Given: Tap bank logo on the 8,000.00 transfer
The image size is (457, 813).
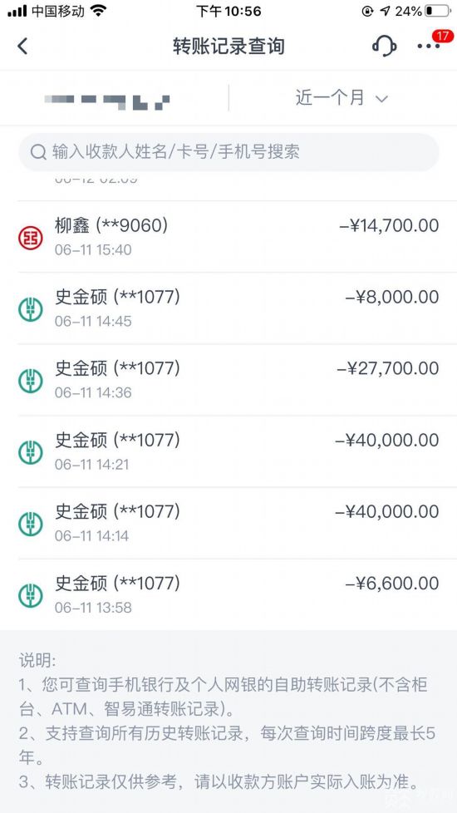Looking at the screenshot, I should [x=31, y=309].
